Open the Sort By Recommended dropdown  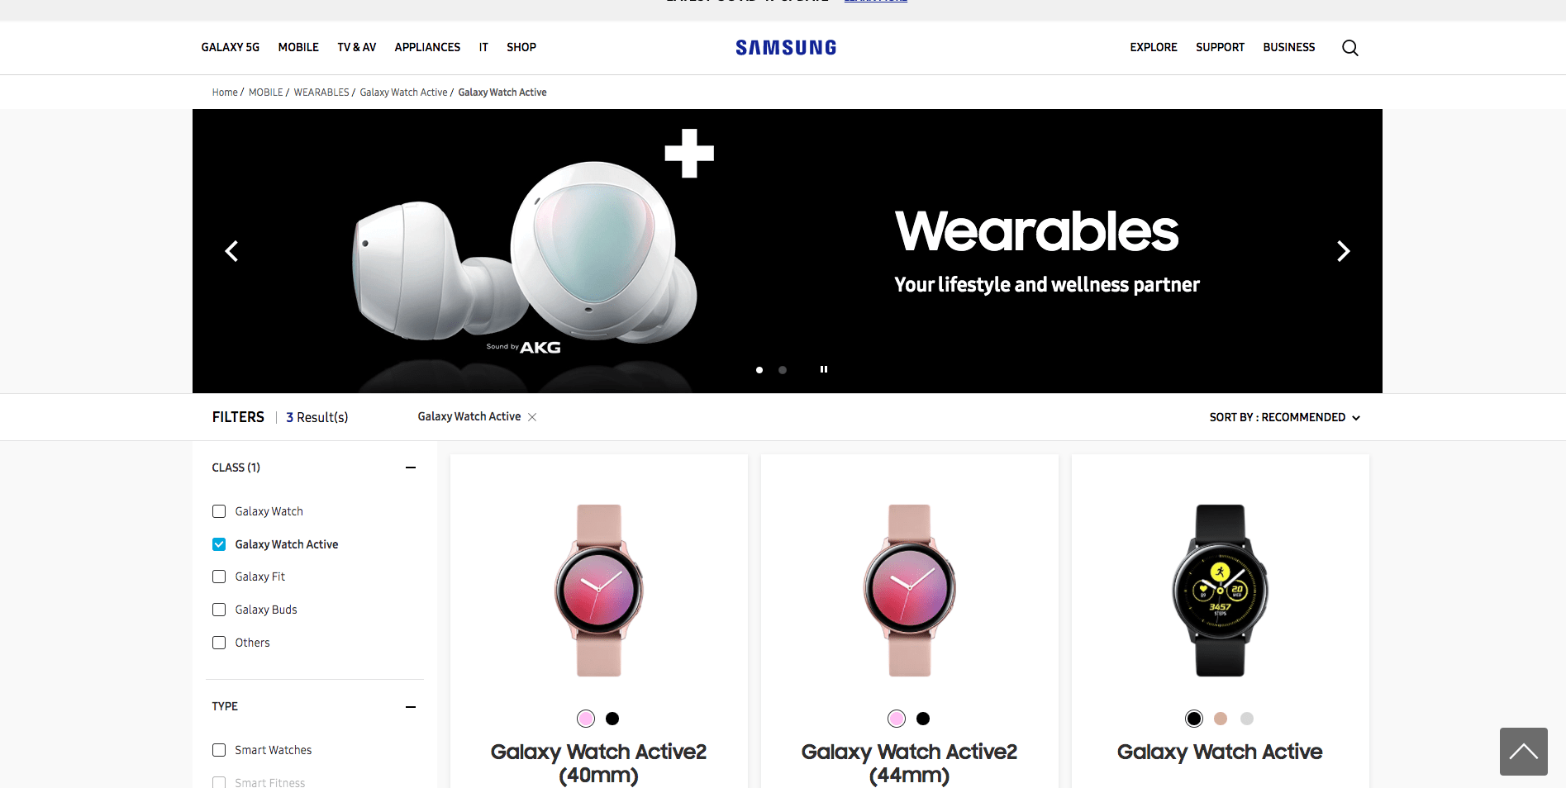(x=1284, y=417)
